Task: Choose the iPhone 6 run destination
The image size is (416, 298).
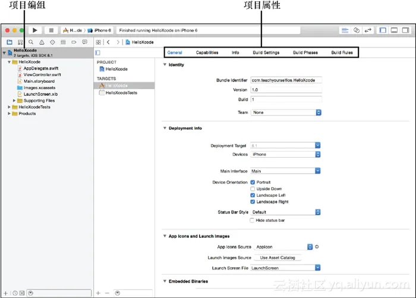Action: [x=99, y=30]
